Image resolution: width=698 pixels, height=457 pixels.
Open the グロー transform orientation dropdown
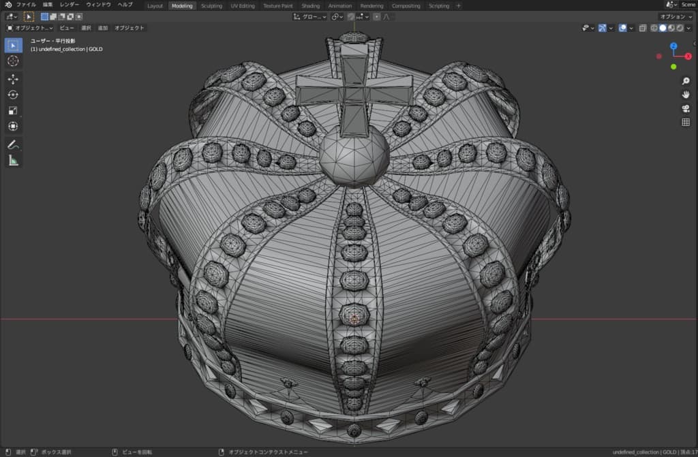click(310, 16)
